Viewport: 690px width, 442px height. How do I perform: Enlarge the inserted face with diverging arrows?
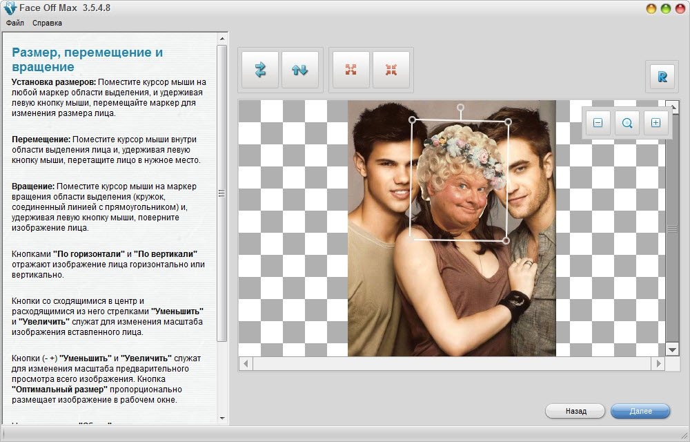coord(351,70)
